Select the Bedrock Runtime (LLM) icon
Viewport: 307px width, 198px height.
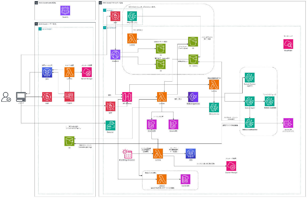click(249, 78)
